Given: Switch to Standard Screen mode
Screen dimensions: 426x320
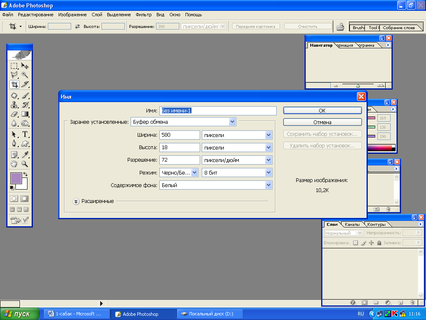Looking at the screenshot, I should [x=12, y=210].
